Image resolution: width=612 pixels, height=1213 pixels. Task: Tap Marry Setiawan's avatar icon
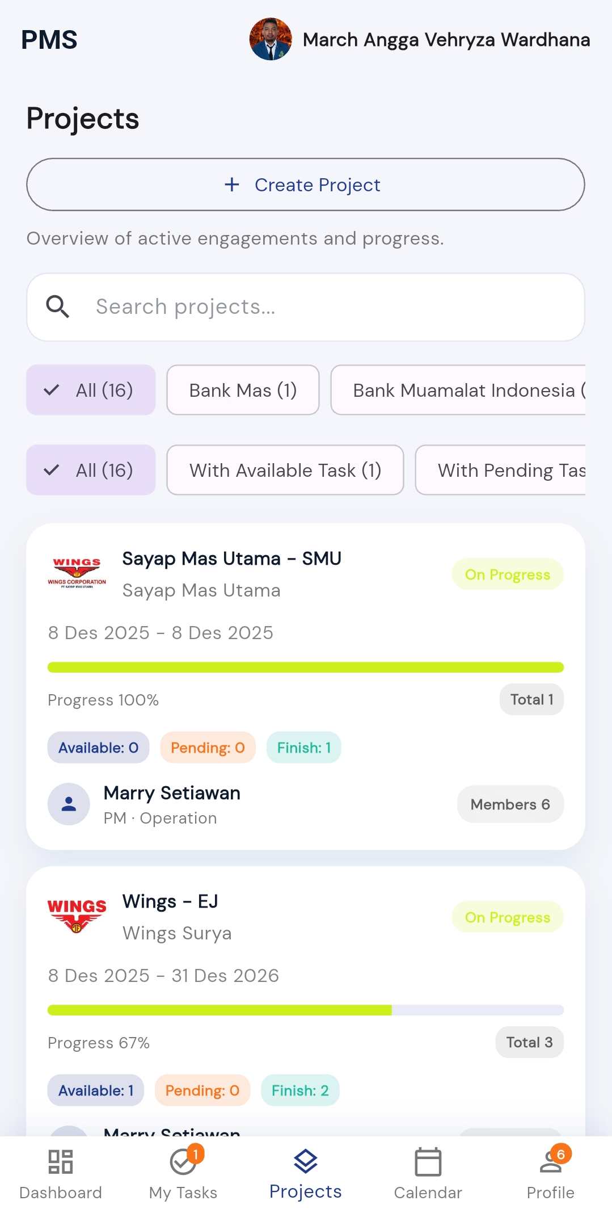click(69, 804)
